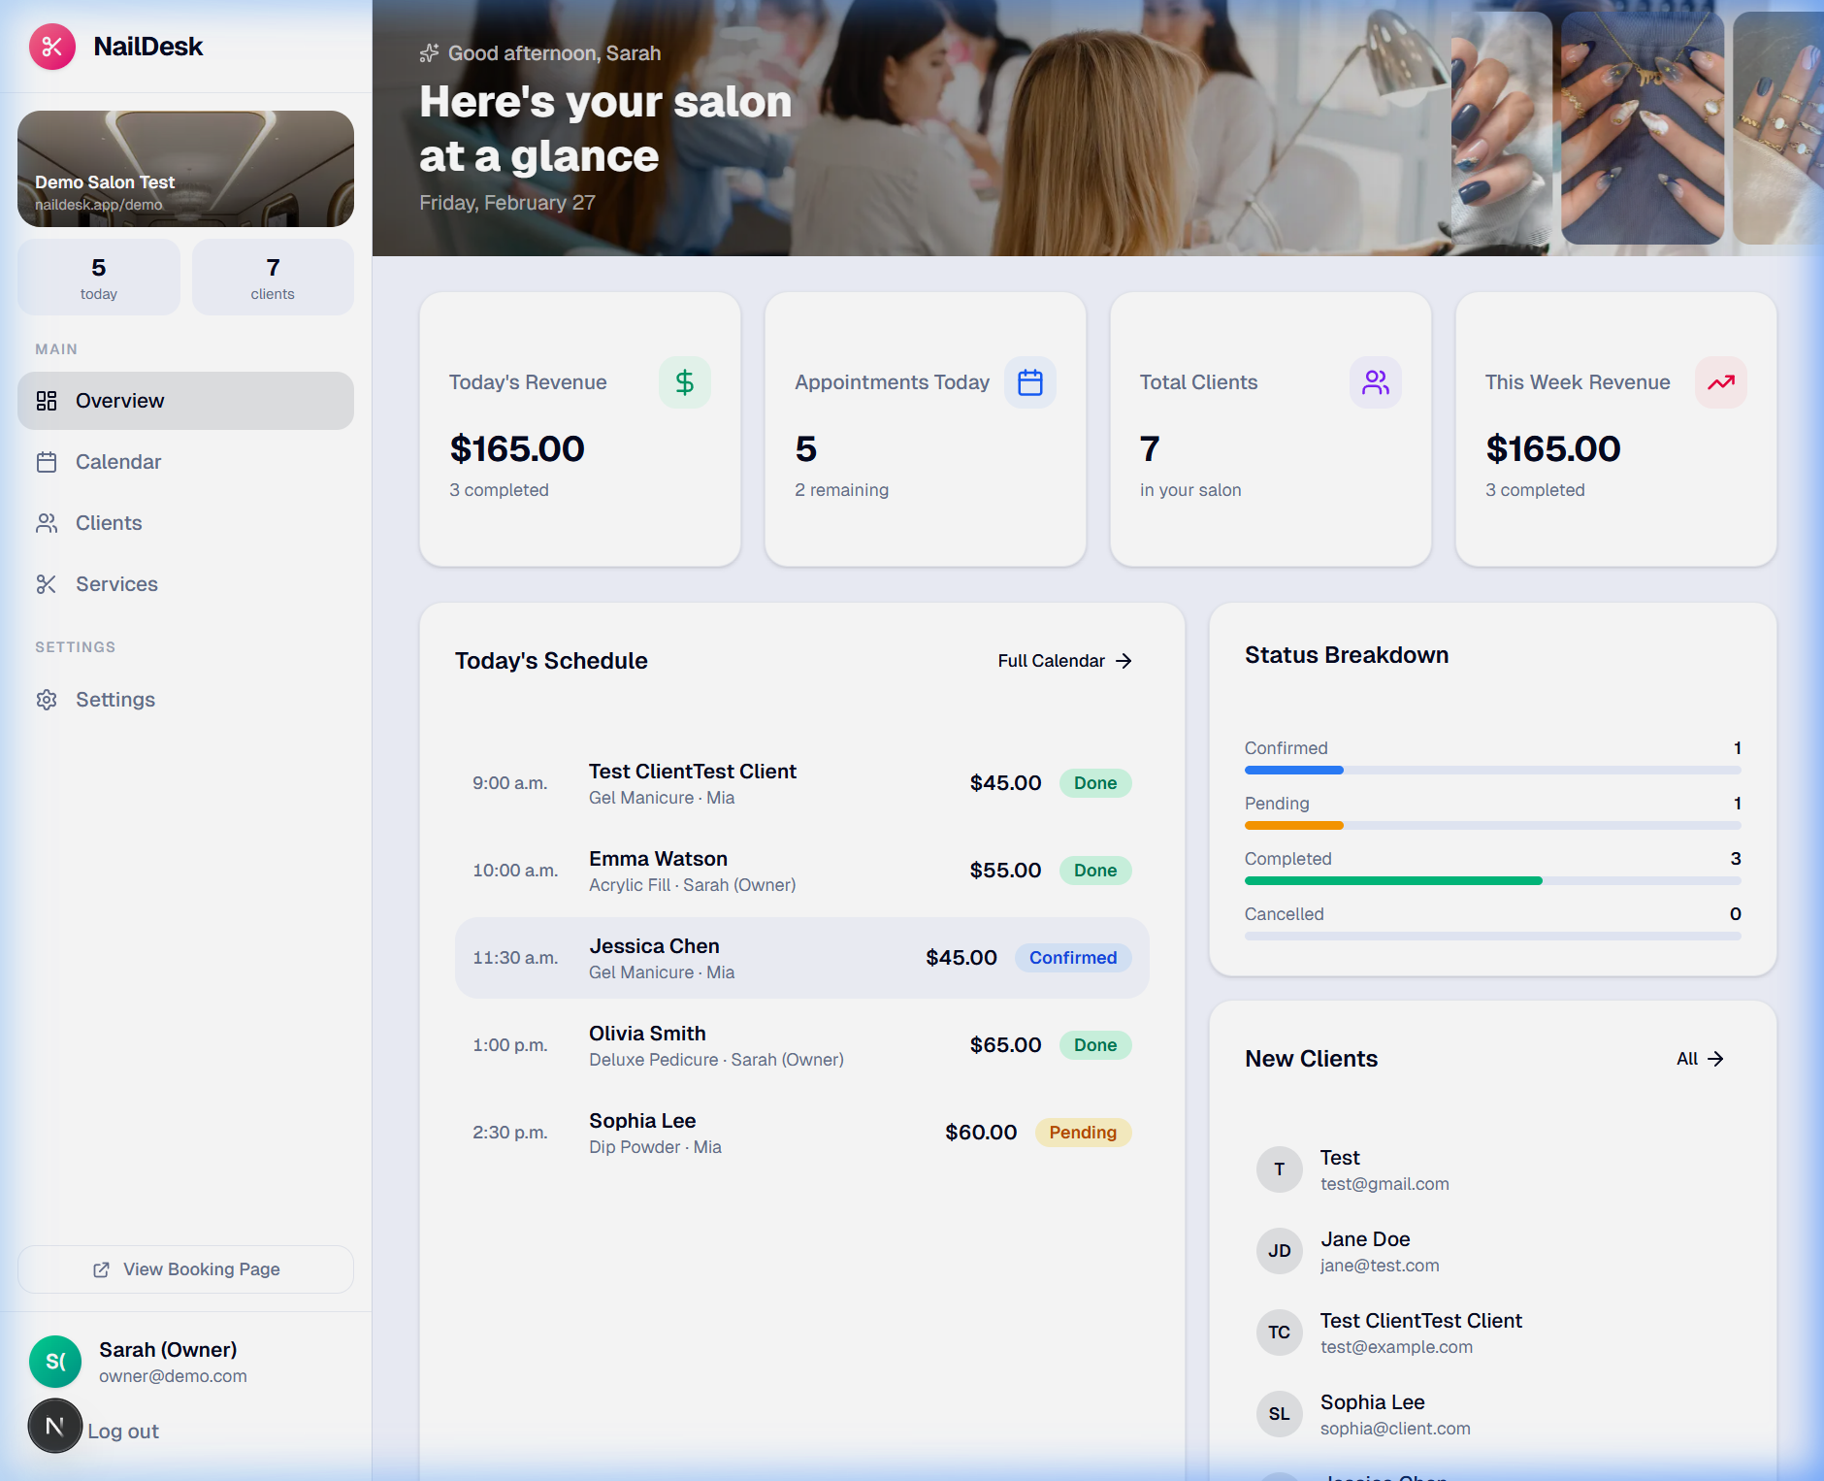Screen dimensions: 1824x1481
Task: Select the Services scissors icon
Action: click(47, 583)
